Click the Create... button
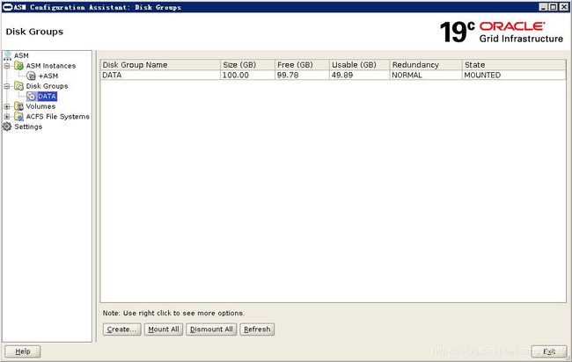Screen dimensions: 572x362 pyautogui.click(x=121, y=329)
